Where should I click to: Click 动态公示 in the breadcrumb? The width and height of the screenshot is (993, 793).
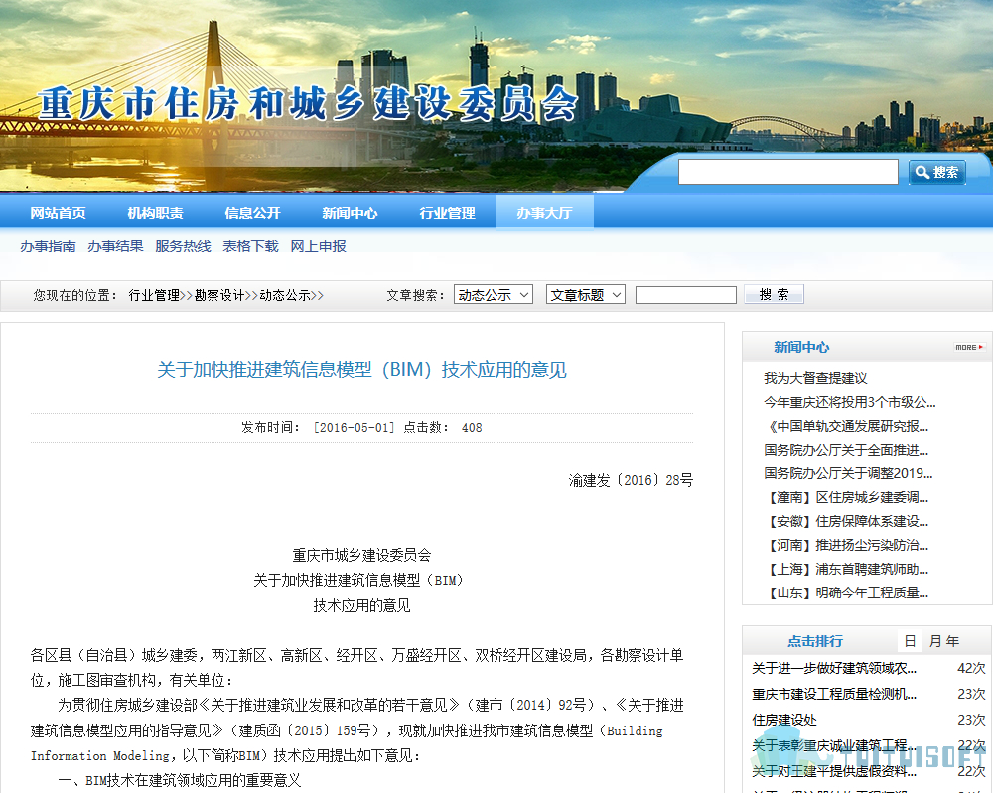click(x=285, y=295)
